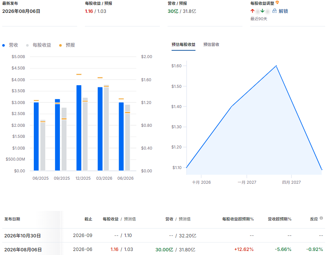This screenshot has height=255, width=327.
Task: Click the red upward revision arrow
Action: click(x=252, y=11)
